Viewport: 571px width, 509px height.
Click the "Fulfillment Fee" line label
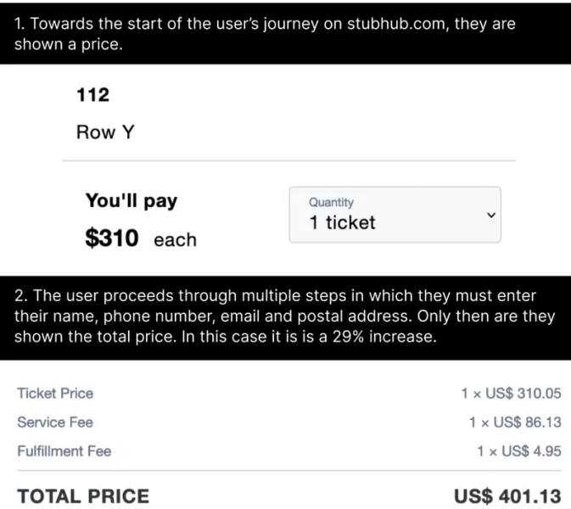pos(64,451)
